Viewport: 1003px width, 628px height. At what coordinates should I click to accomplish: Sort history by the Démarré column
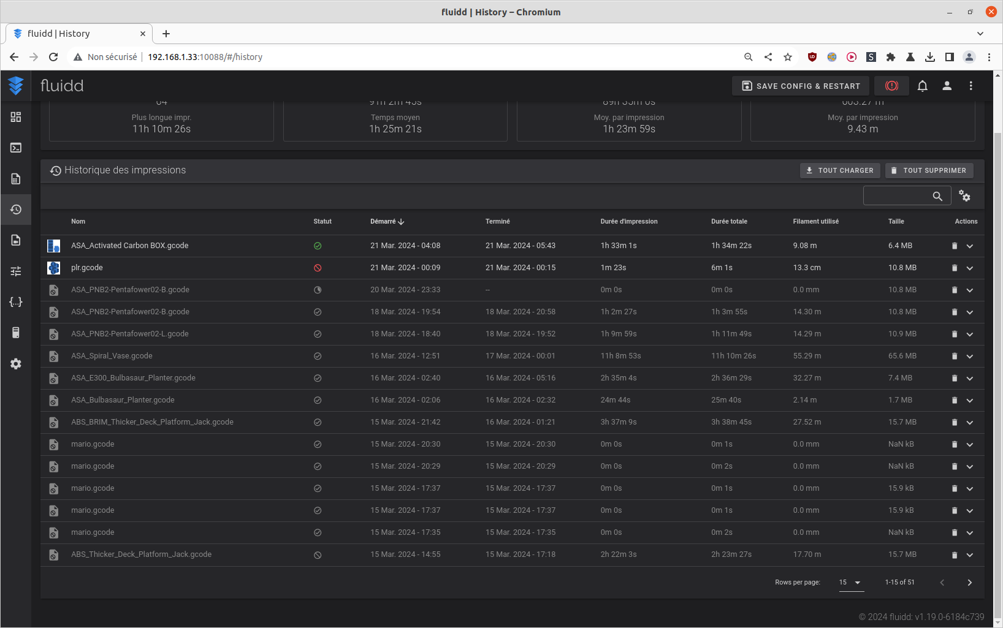coord(387,222)
